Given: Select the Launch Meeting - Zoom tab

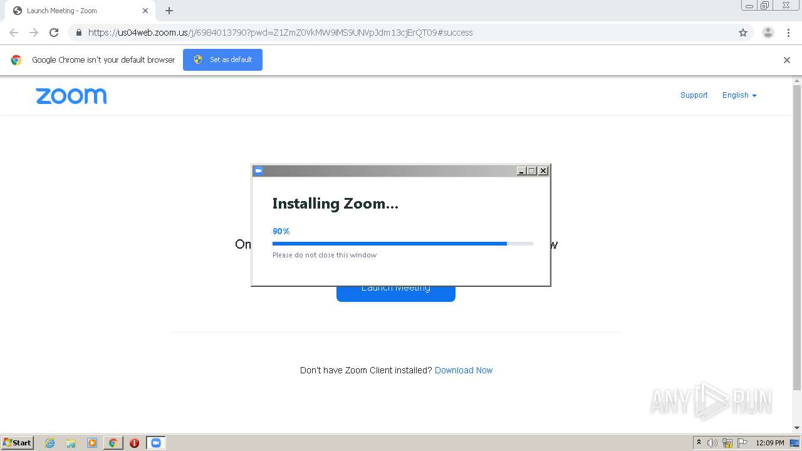Looking at the screenshot, I should point(80,11).
